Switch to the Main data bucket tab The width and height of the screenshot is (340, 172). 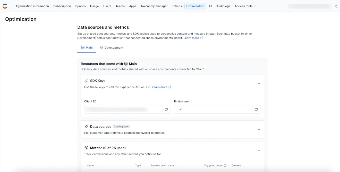click(87, 48)
